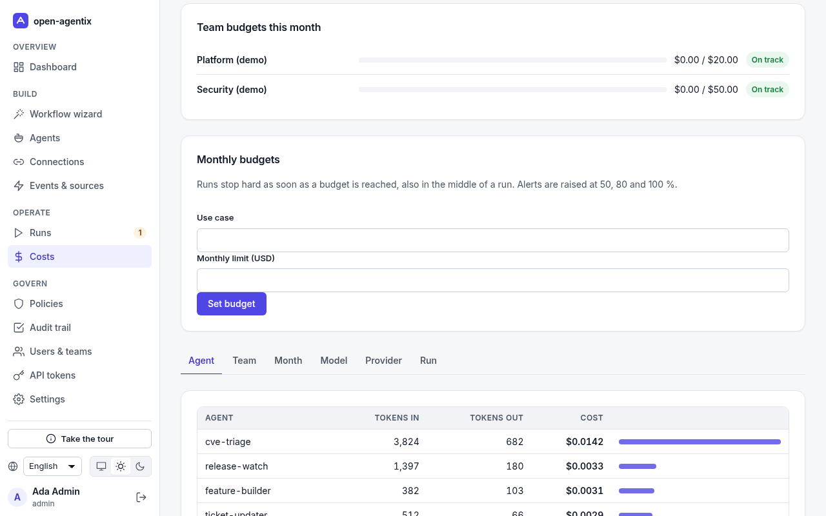
Task: Click the Agents bot icon
Action: pos(19,138)
